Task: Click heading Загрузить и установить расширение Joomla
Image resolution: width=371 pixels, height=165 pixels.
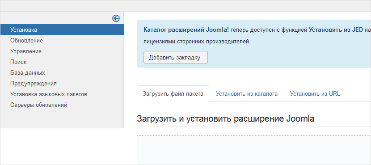Action: point(225,118)
